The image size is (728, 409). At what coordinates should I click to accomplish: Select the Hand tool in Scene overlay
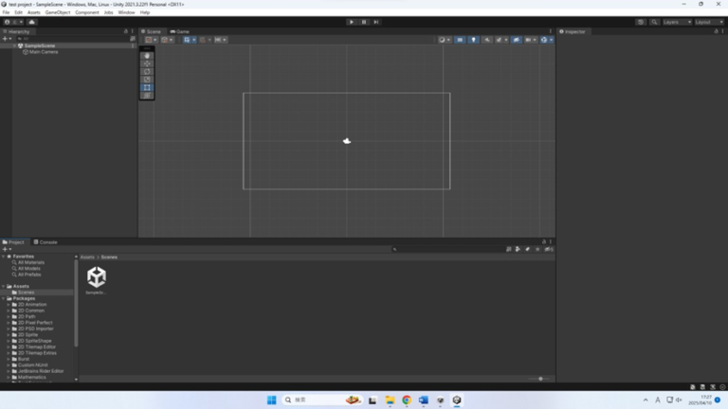[147, 56]
